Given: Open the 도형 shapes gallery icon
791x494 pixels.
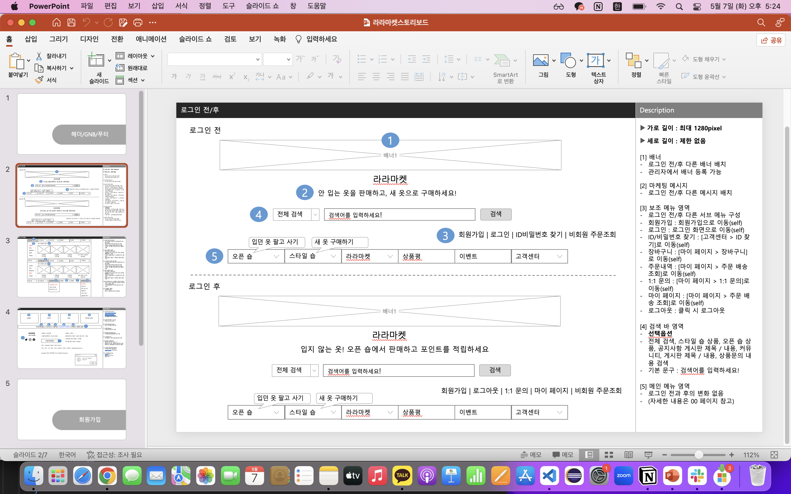Looking at the screenshot, I should [568, 61].
